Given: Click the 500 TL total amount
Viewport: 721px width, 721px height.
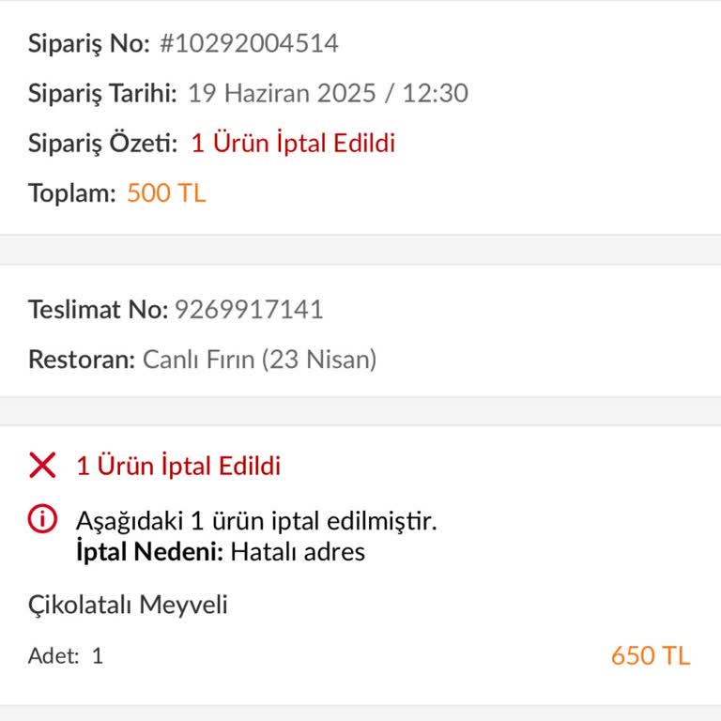Looking at the screenshot, I should [166, 194].
